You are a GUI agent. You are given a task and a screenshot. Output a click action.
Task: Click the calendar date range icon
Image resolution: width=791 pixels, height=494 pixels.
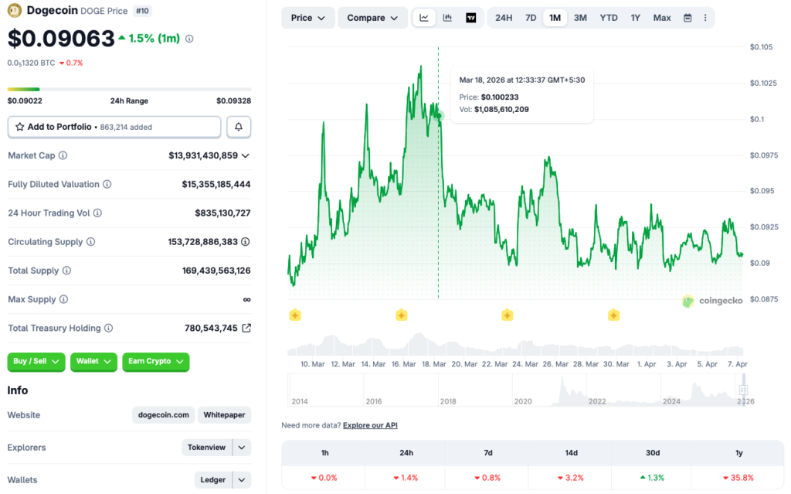[x=687, y=17]
